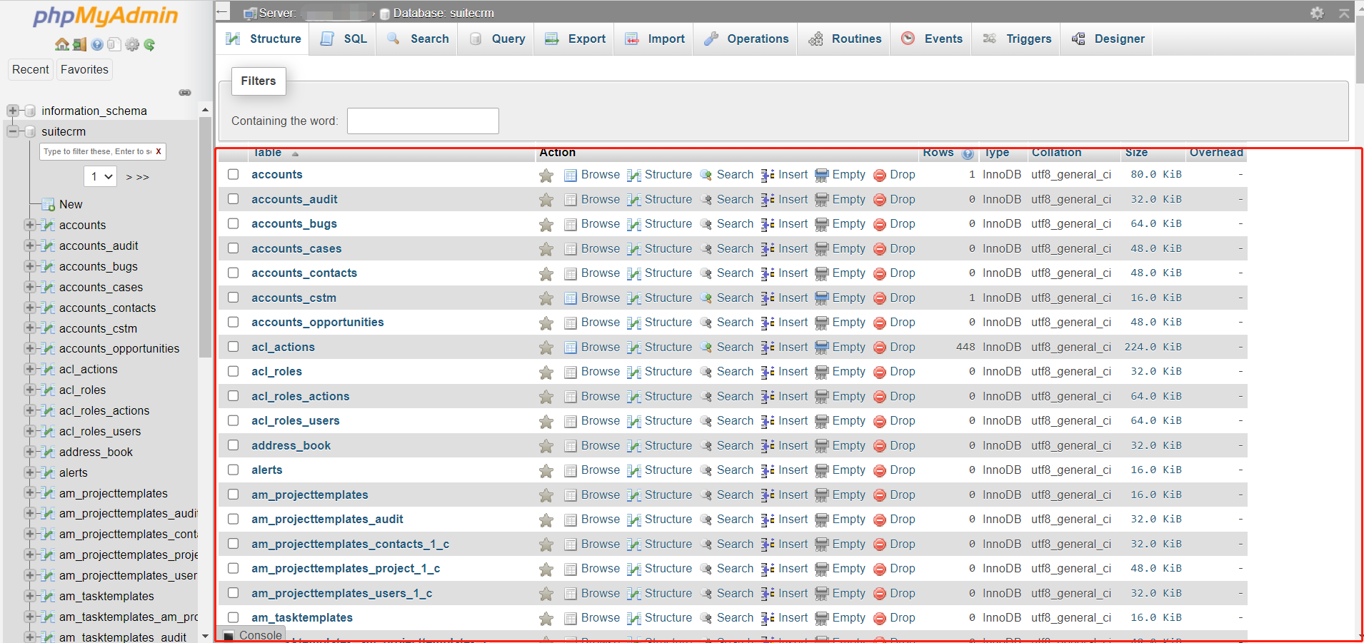Open page settings gear at top right
Viewport: 1364px width, 643px height.
[x=1317, y=13]
